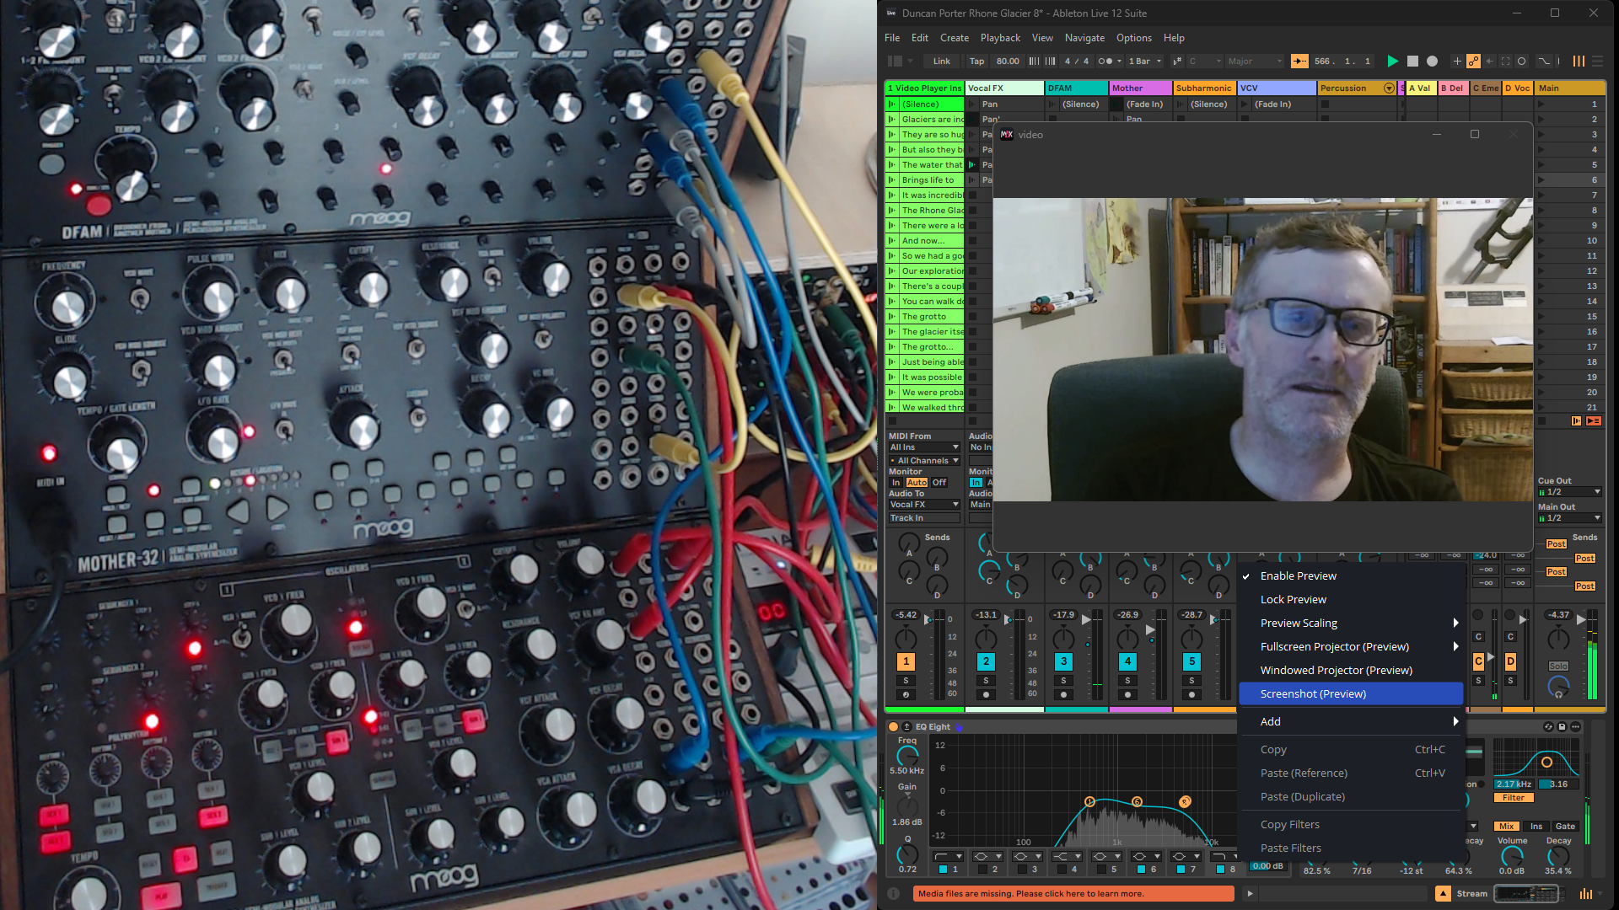This screenshot has height=910, width=1619.
Task: Switch to Arrangement view with vertical bars icon
Action: pos(1579,62)
